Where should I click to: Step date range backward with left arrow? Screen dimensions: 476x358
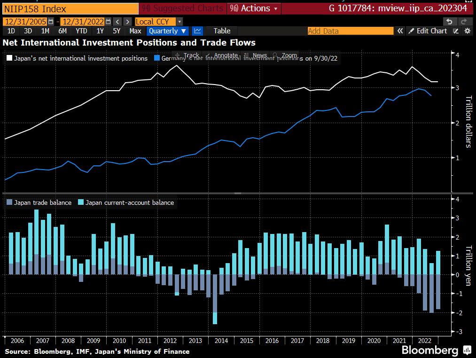tap(117, 22)
